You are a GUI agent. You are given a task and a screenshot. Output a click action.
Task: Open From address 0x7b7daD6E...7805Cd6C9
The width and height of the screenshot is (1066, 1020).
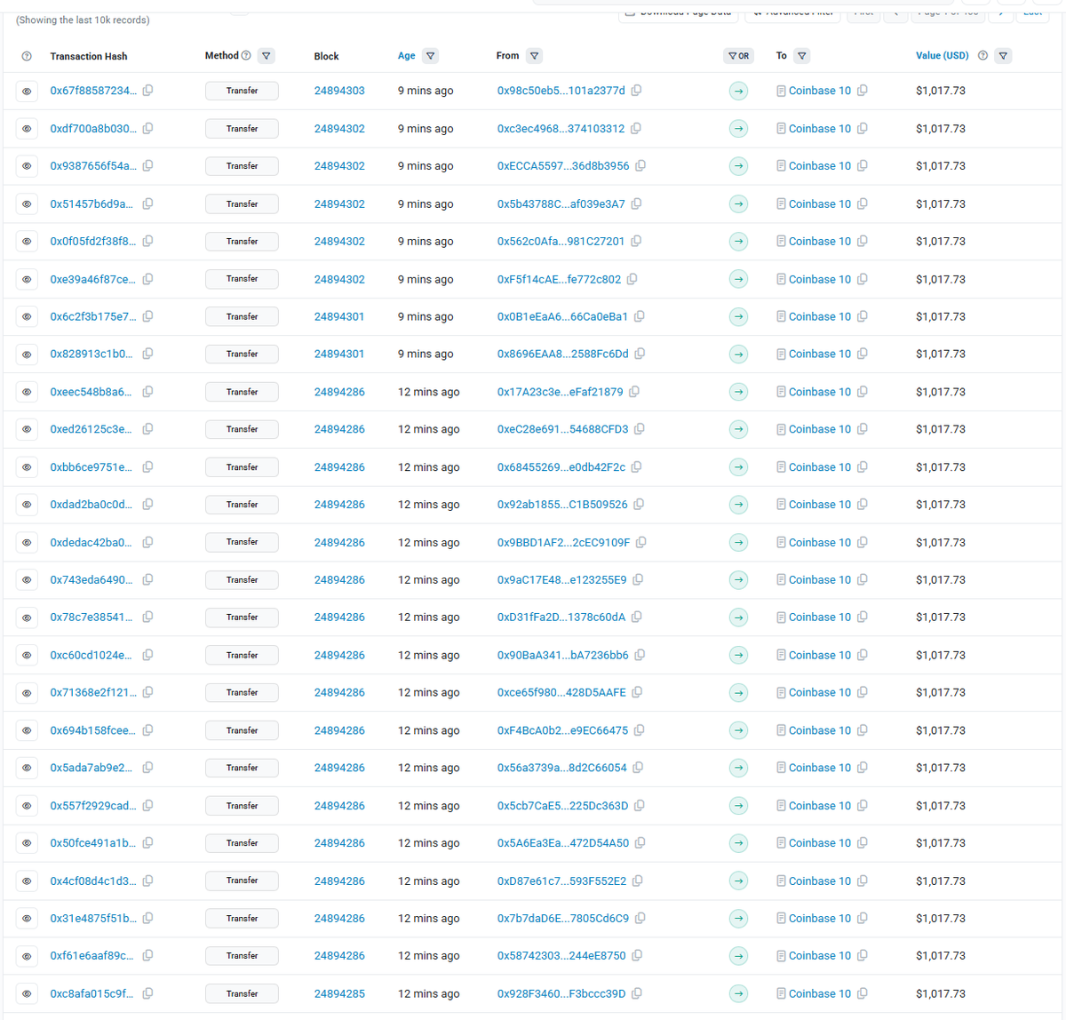(563, 919)
